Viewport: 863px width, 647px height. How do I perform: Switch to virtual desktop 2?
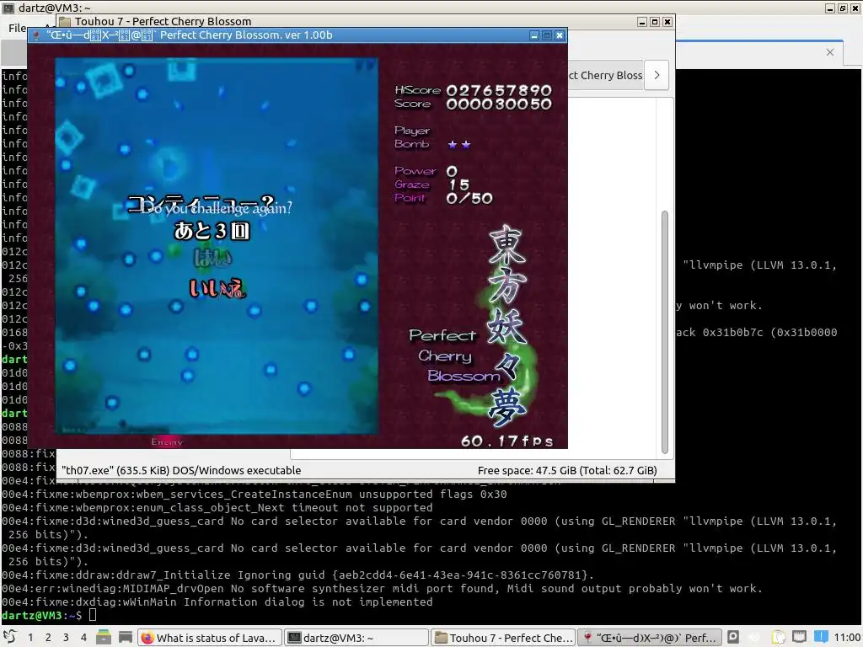[48, 637]
